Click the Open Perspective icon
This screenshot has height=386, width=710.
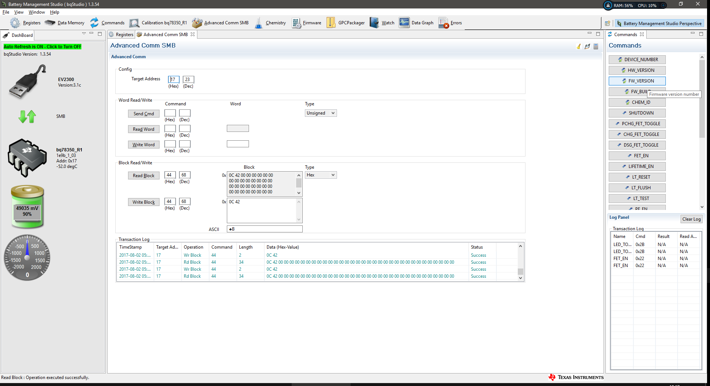608,23
